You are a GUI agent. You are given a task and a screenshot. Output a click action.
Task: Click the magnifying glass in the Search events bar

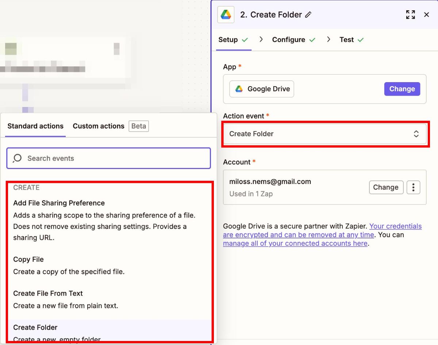tap(17, 158)
